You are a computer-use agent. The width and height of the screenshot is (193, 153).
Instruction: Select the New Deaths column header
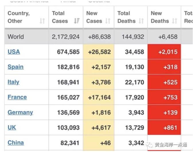pos(160,17)
